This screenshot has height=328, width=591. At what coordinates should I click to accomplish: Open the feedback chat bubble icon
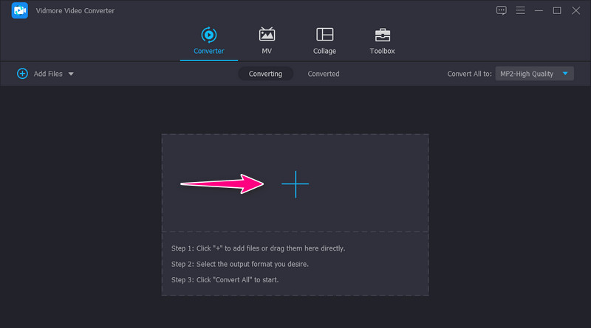coord(502,10)
